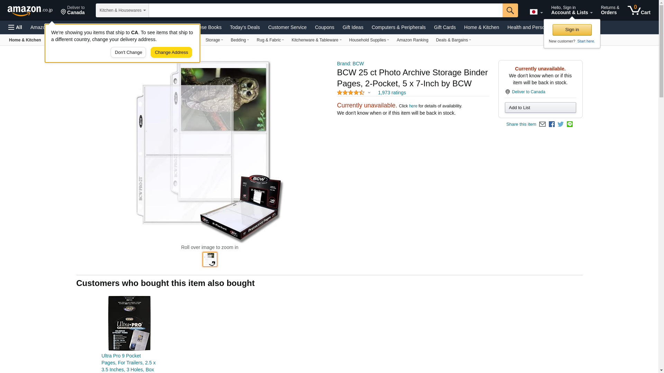Open the 1,973 ratings link
The image size is (664, 373).
pos(392,93)
